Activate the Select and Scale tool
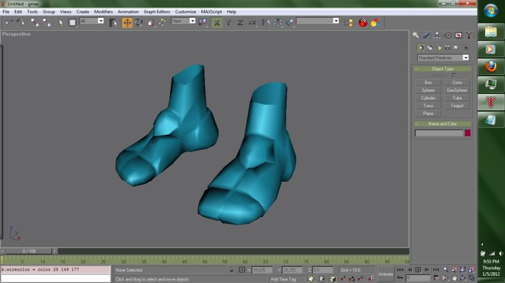Image resolution: width=505 pixels, height=283 pixels. pyautogui.click(x=151, y=23)
